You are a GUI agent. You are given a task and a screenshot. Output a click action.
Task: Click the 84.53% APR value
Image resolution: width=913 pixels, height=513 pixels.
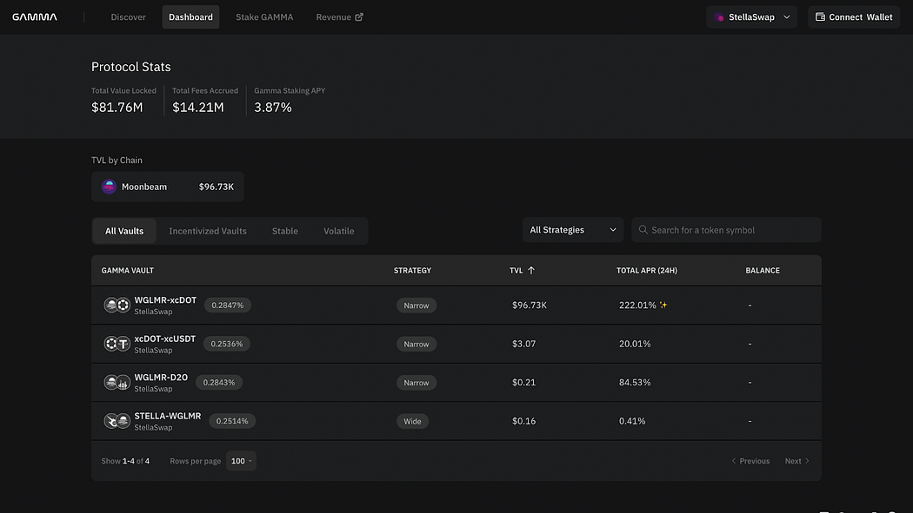point(635,382)
